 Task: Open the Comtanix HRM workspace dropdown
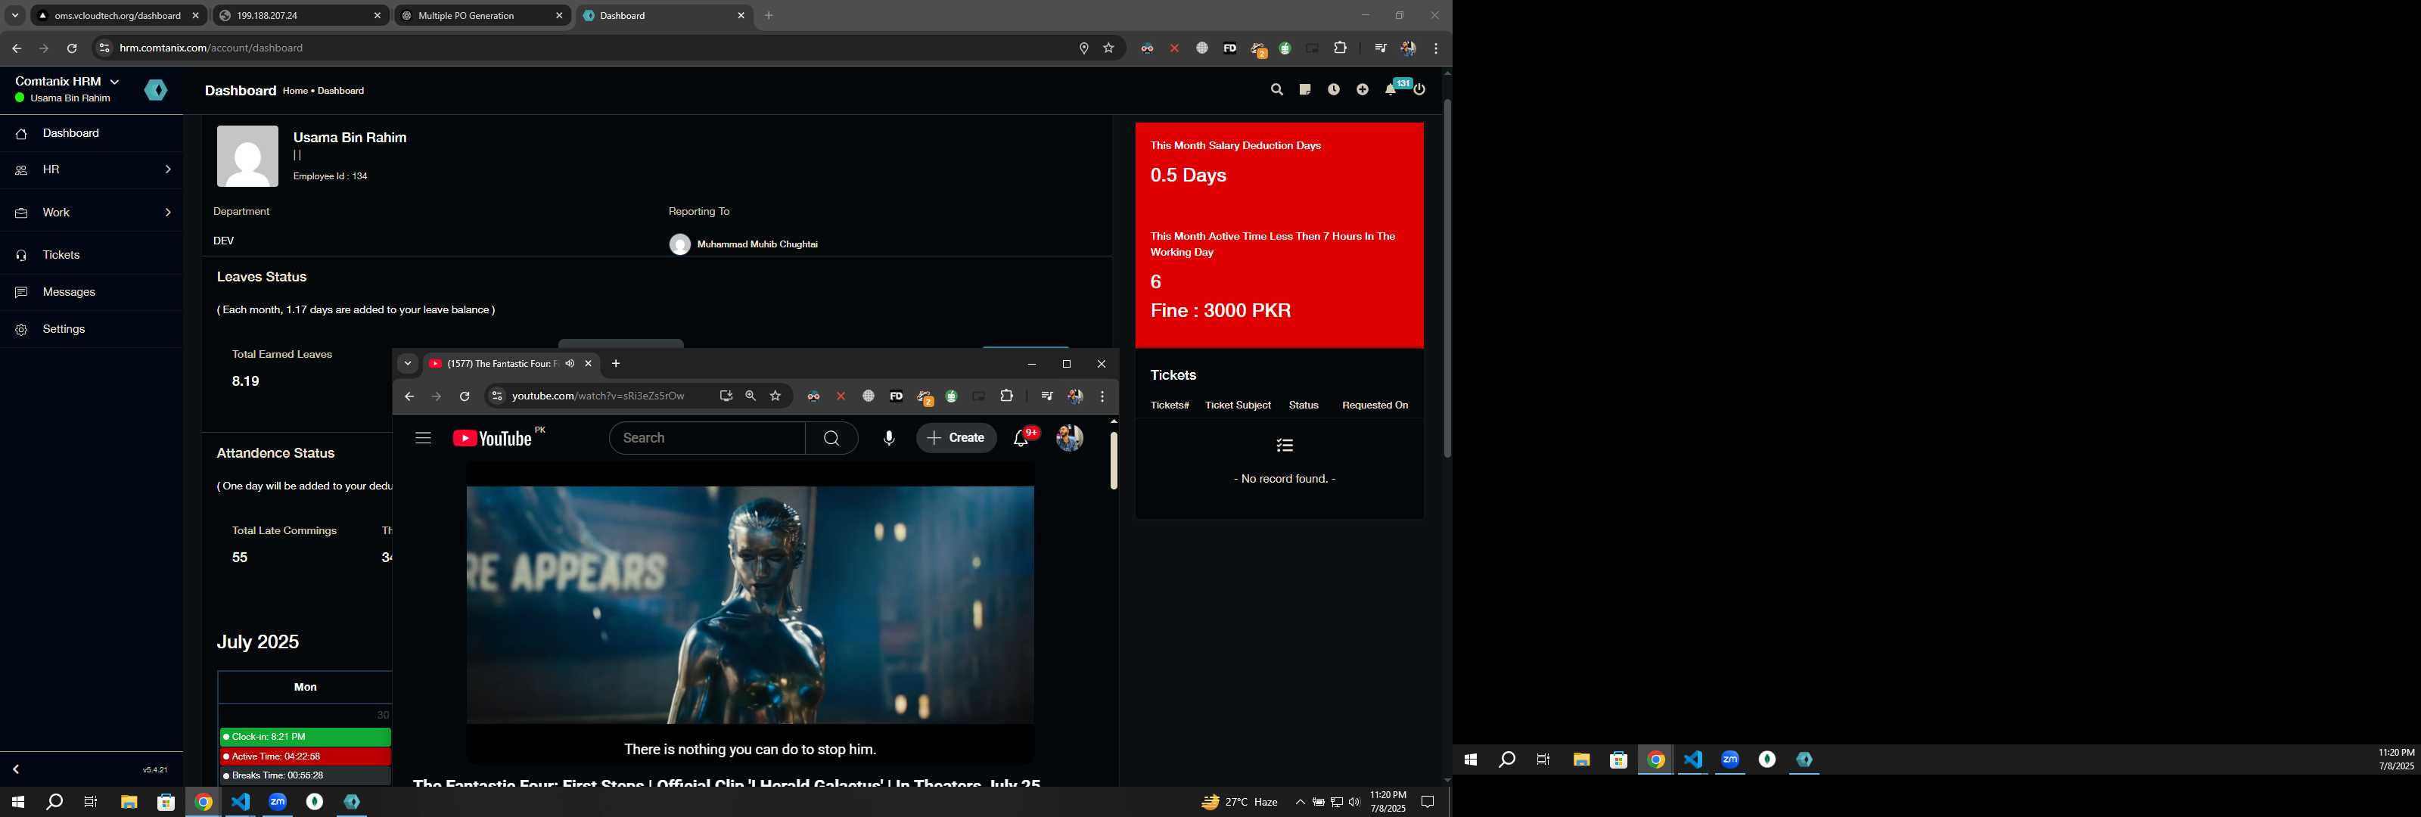pyautogui.click(x=67, y=82)
